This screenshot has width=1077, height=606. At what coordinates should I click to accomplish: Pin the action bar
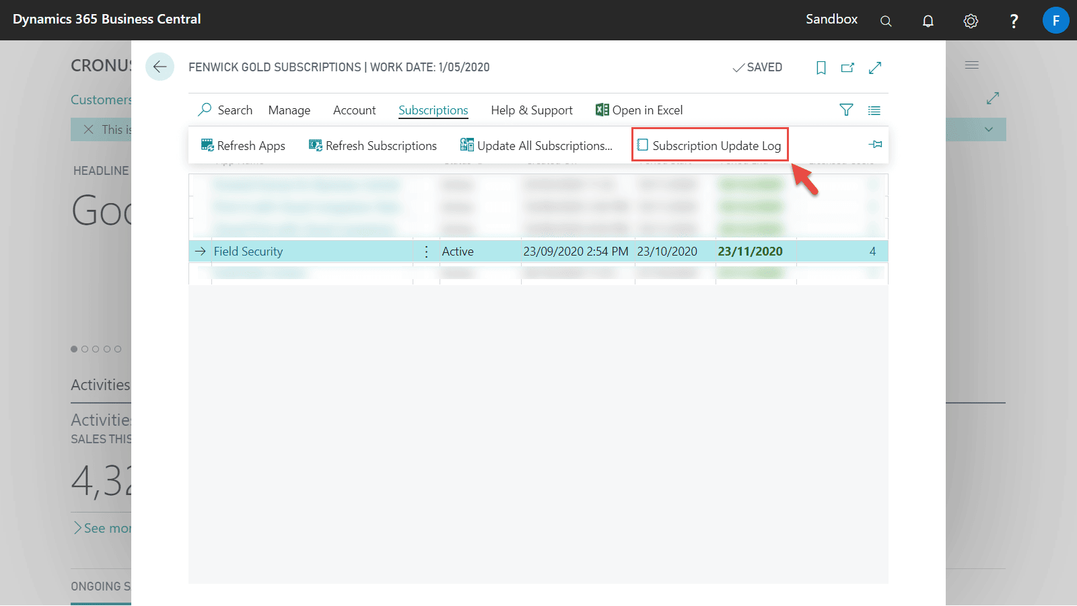pyautogui.click(x=875, y=145)
